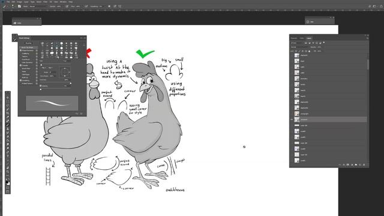Open the Edit menu
The image size is (384, 216).
13,2
